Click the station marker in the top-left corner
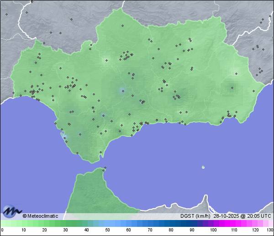This screenshot has height=236, width=274. [x=6, y=14]
